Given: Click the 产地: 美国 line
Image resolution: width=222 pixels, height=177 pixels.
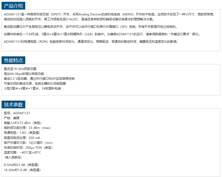Looking at the screenshot, I should pyautogui.click(x=12, y=118).
